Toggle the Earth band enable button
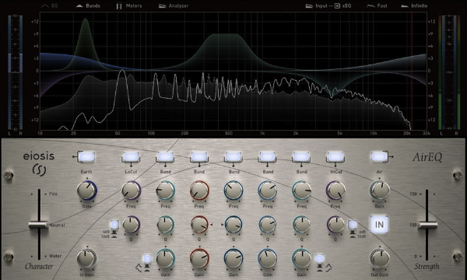The height and width of the screenshot is (280, 467). click(x=86, y=156)
